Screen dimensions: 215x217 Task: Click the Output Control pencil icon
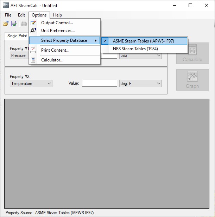[x=33, y=23]
